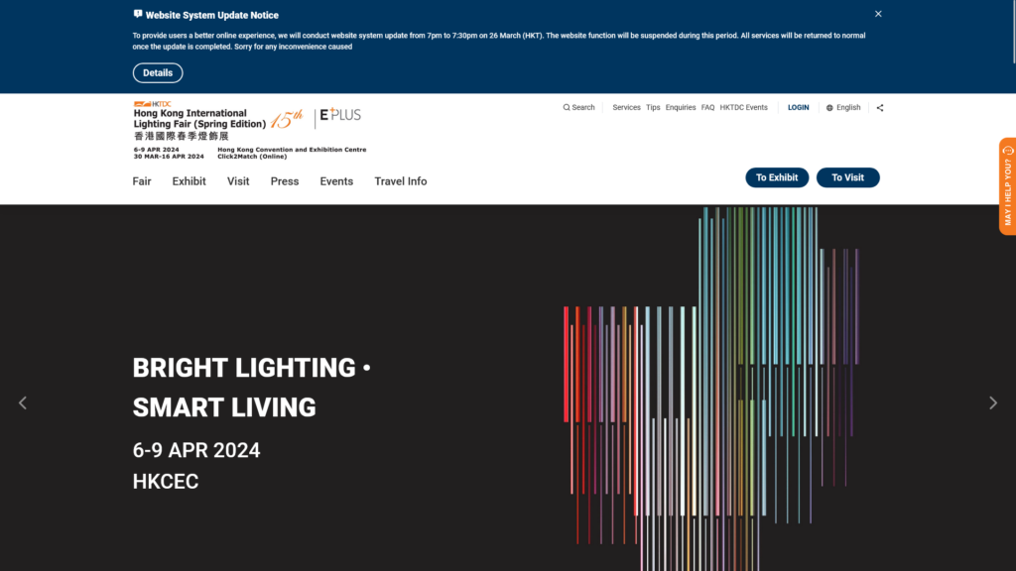
Task: Click the Search magnifier icon
Action: (567, 107)
